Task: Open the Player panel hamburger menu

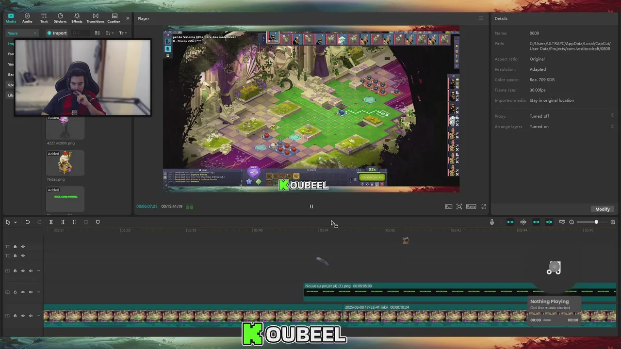Action: coord(481,18)
